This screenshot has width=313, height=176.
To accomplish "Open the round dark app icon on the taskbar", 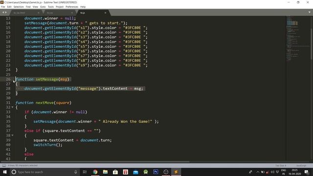I will point(166,172).
